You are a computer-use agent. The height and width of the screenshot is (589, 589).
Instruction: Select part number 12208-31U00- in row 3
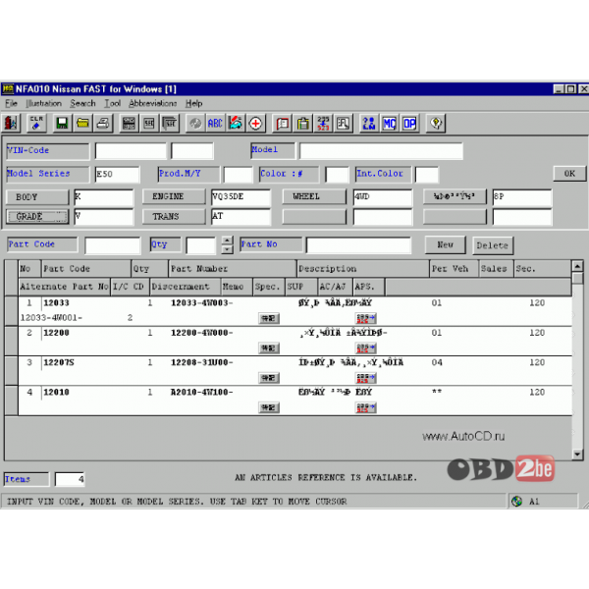pos(201,362)
